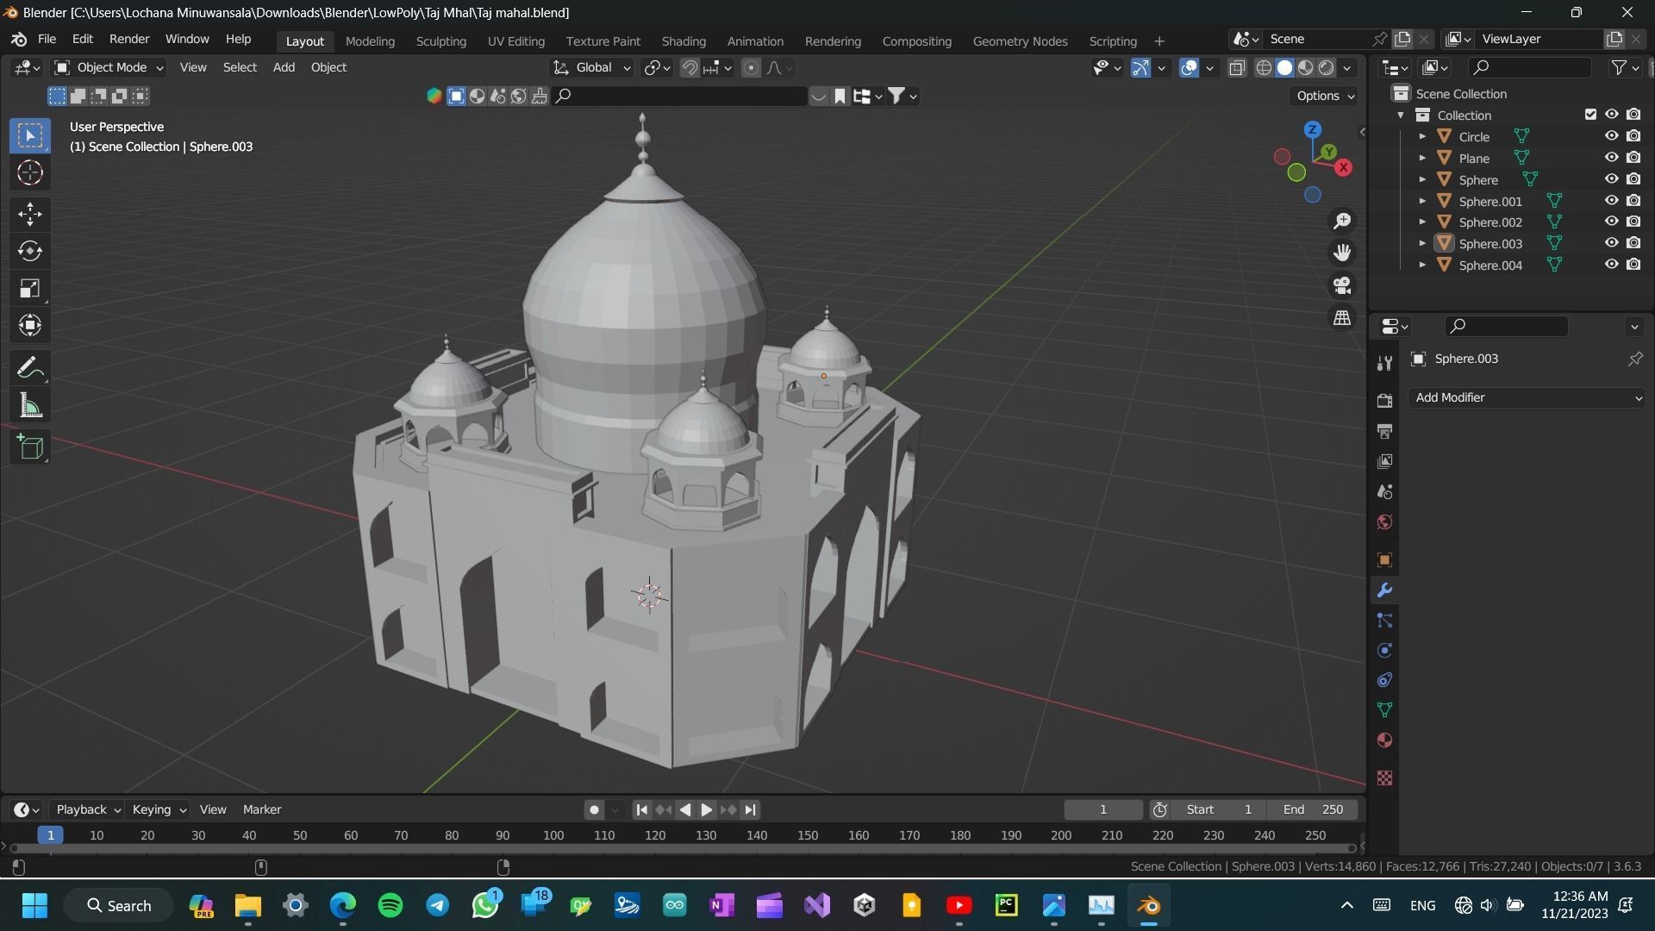This screenshot has height=931, width=1655.
Task: Toggle X-ray display in viewport header
Action: (x=1237, y=67)
